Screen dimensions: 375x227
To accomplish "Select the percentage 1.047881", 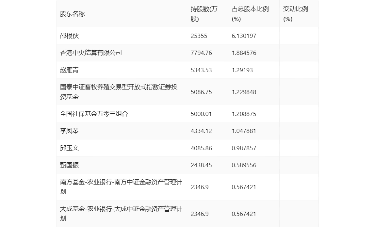I will pos(244,131).
